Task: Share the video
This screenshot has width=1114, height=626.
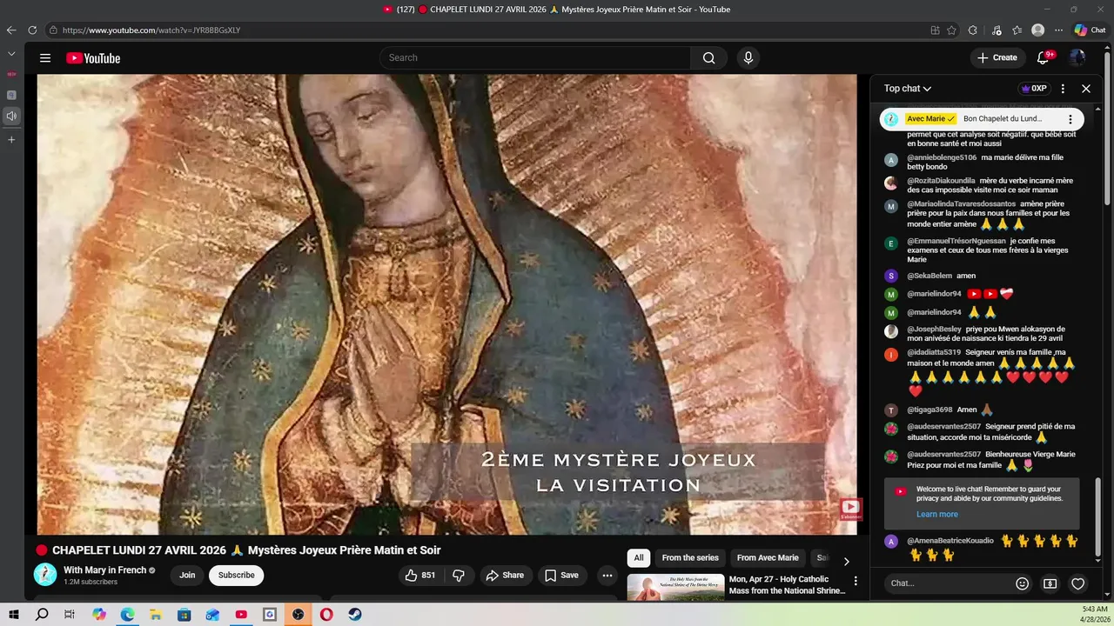Action: (x=505, y=575)
